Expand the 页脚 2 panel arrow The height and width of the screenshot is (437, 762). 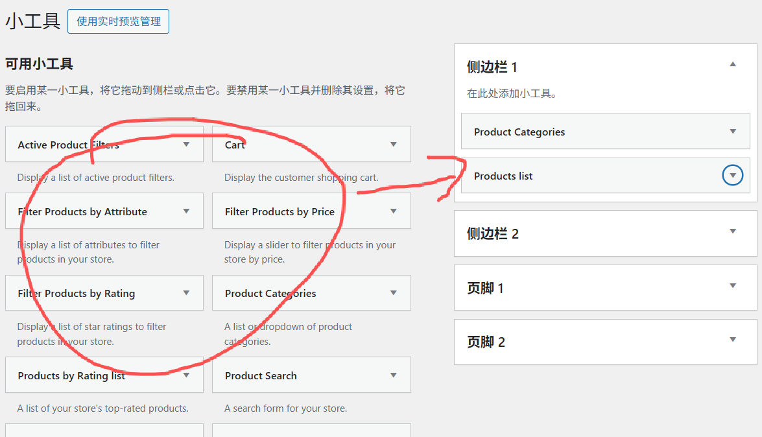pos(733,340)
